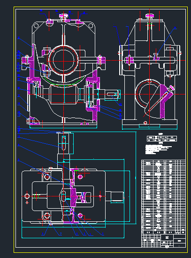Image resolution: width=191 pixels, height=258 pixels.
Task: Select the yellow outer drawing border
Action: click(x=100, y=130)
